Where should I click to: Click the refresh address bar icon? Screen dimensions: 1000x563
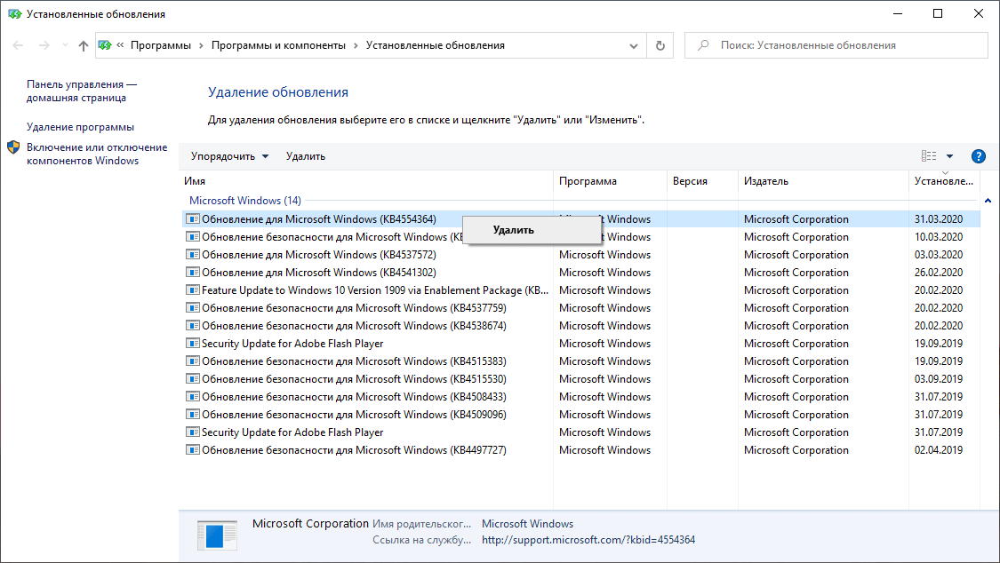pos(660,45)
